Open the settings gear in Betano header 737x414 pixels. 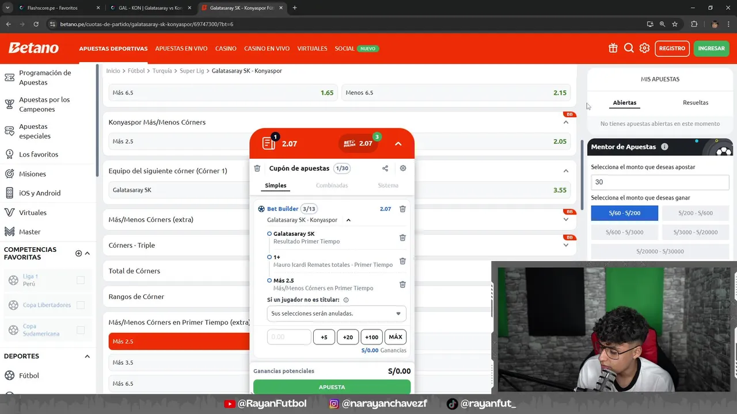(644, 48)
